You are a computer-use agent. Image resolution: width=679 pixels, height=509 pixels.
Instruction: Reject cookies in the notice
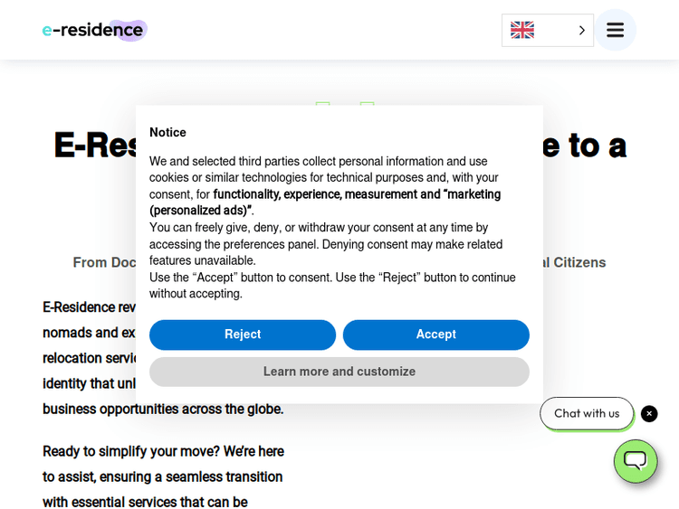pyautogui.click(x=243, y=335)
